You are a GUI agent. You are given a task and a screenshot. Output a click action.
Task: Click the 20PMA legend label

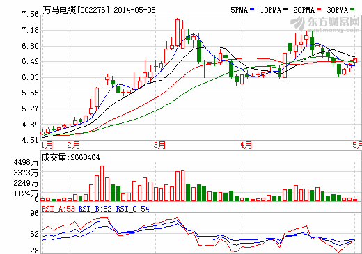[x=304, y=10]
